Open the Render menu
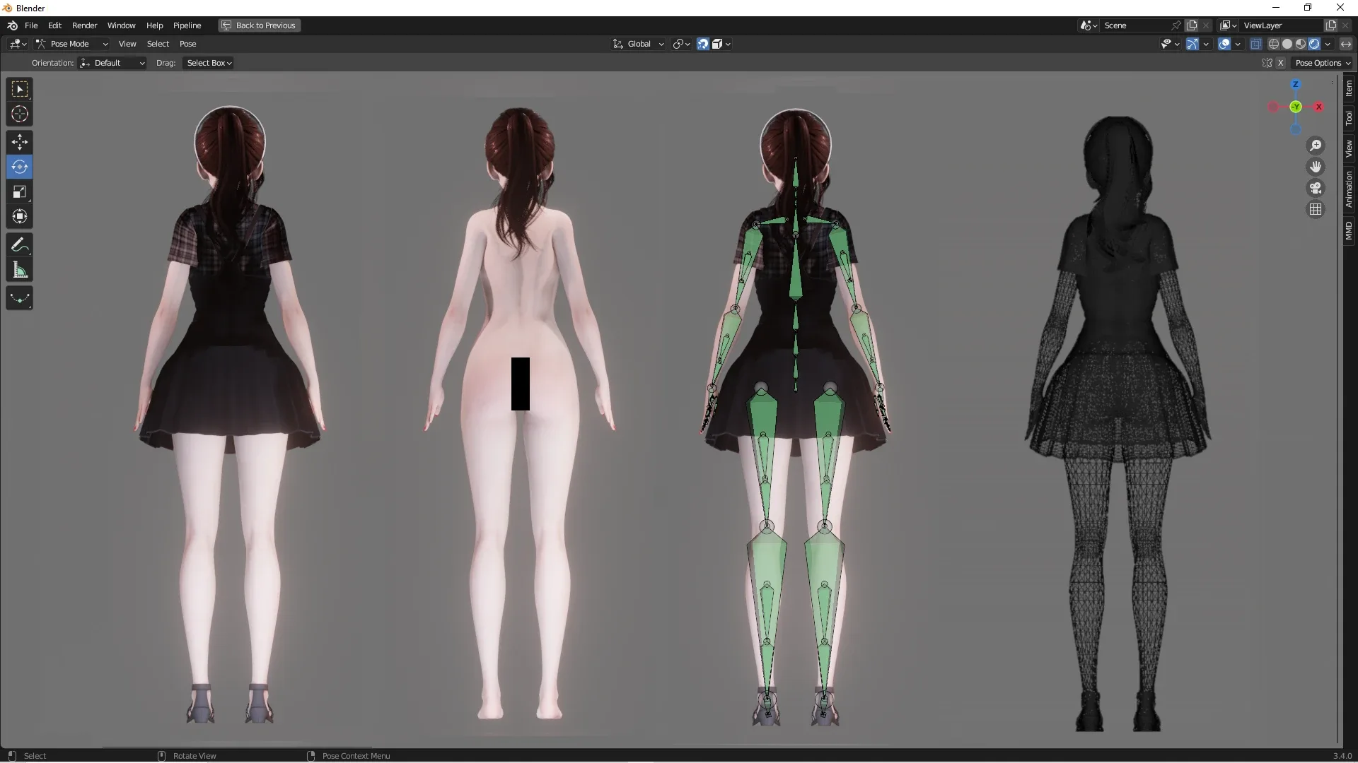Viewport: 1358px width, 763px height. [x=84, y=25]
